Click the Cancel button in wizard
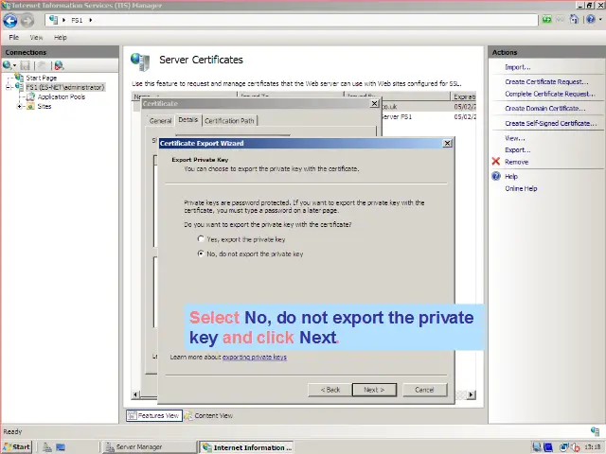The width and height of the screenshot is (606, 454). pos(424,390)
